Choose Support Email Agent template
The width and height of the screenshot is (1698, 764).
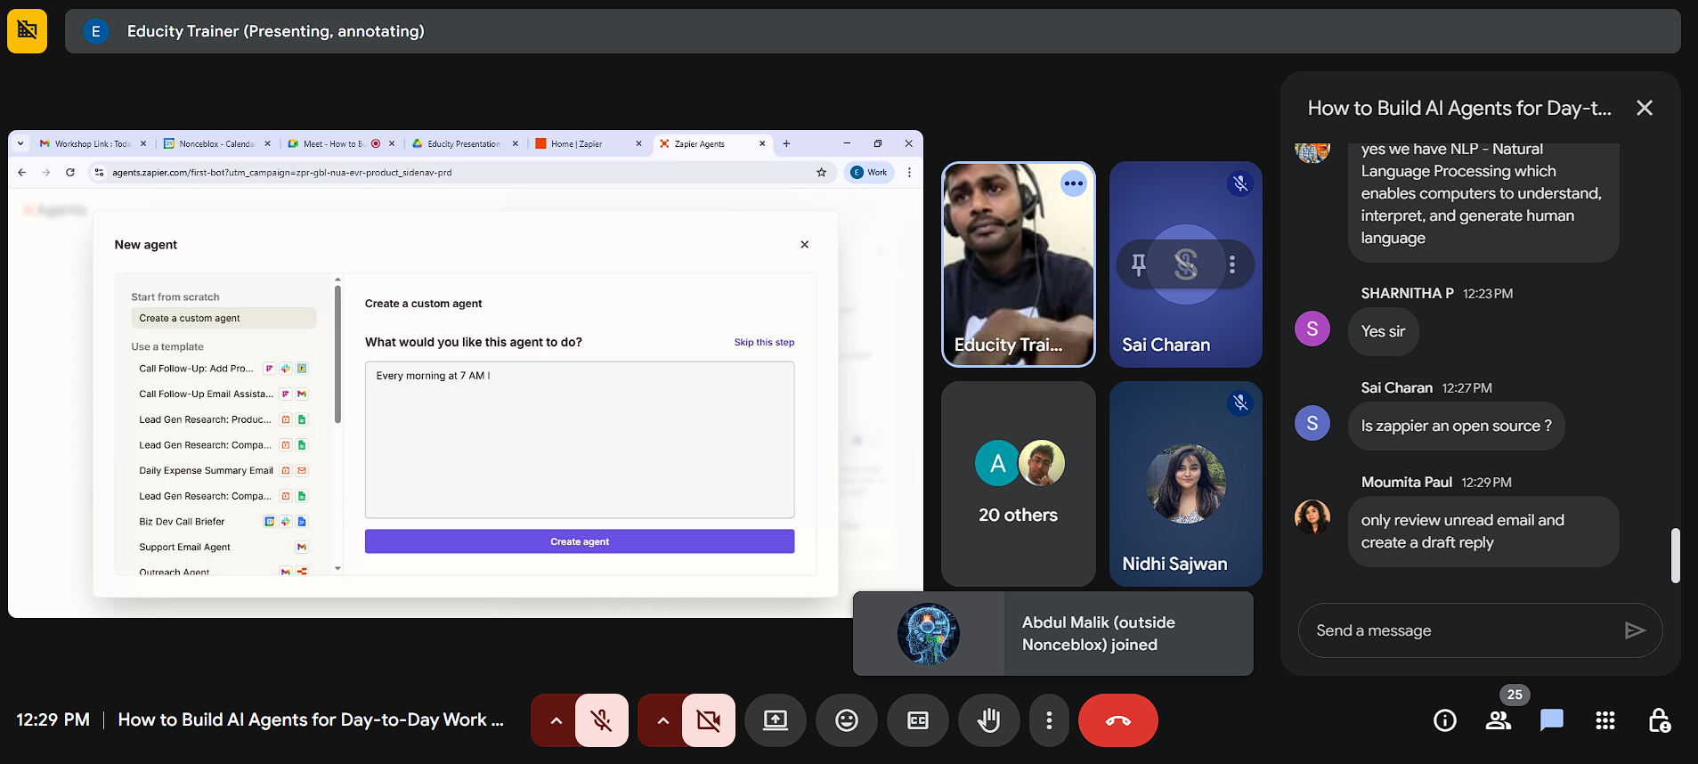(223, 547)
